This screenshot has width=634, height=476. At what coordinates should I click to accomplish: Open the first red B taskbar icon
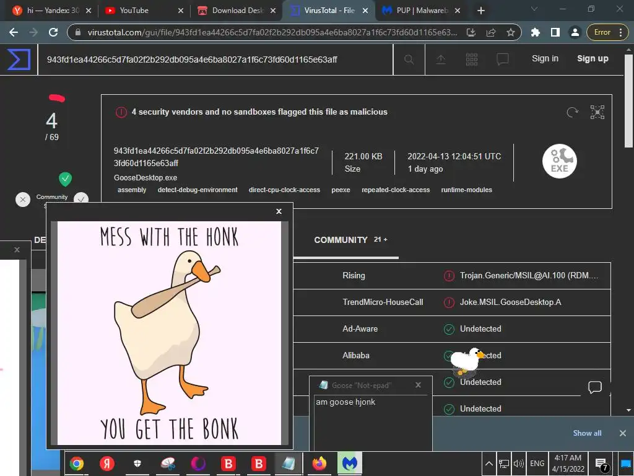pyautogui.click(x=228, y=464)
